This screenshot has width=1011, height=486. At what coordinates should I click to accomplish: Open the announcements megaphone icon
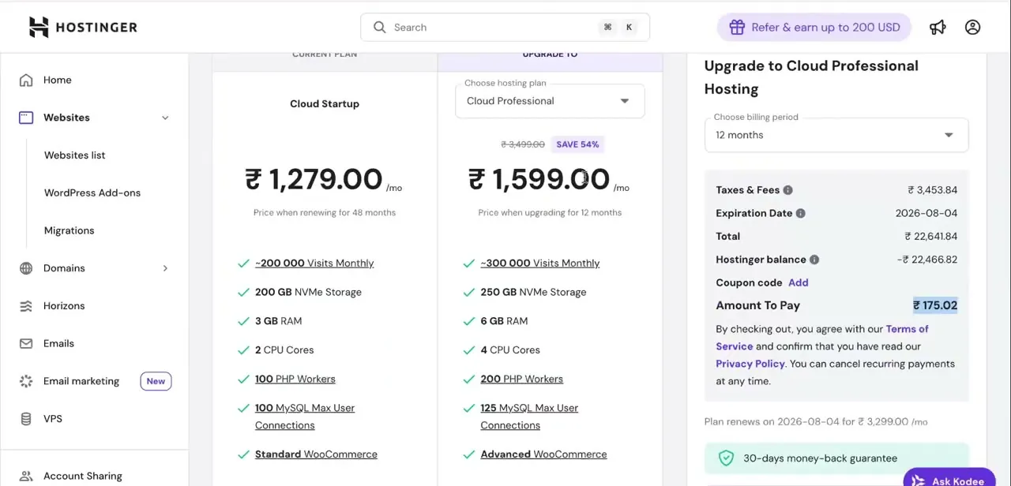click(x=938, y=27)
